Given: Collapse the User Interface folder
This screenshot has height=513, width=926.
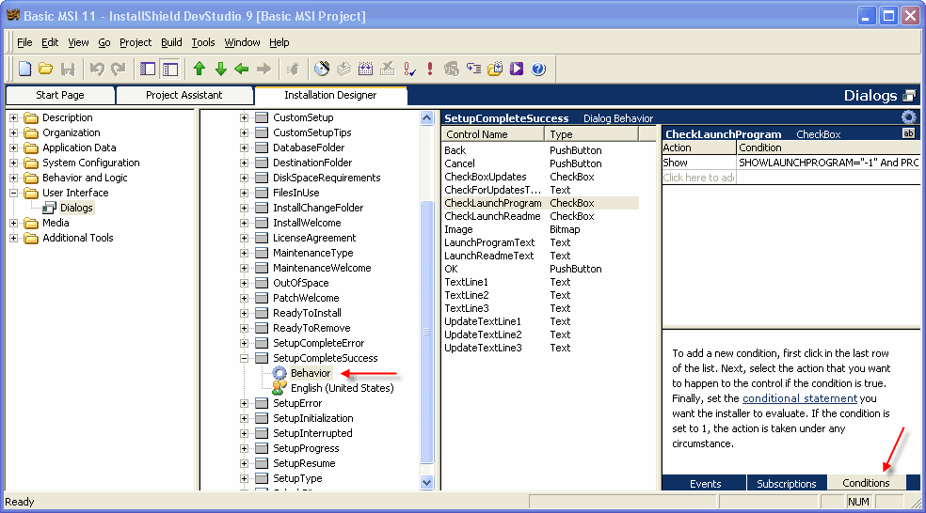Looking at the screenshot, I should click(x=14, y=193).
